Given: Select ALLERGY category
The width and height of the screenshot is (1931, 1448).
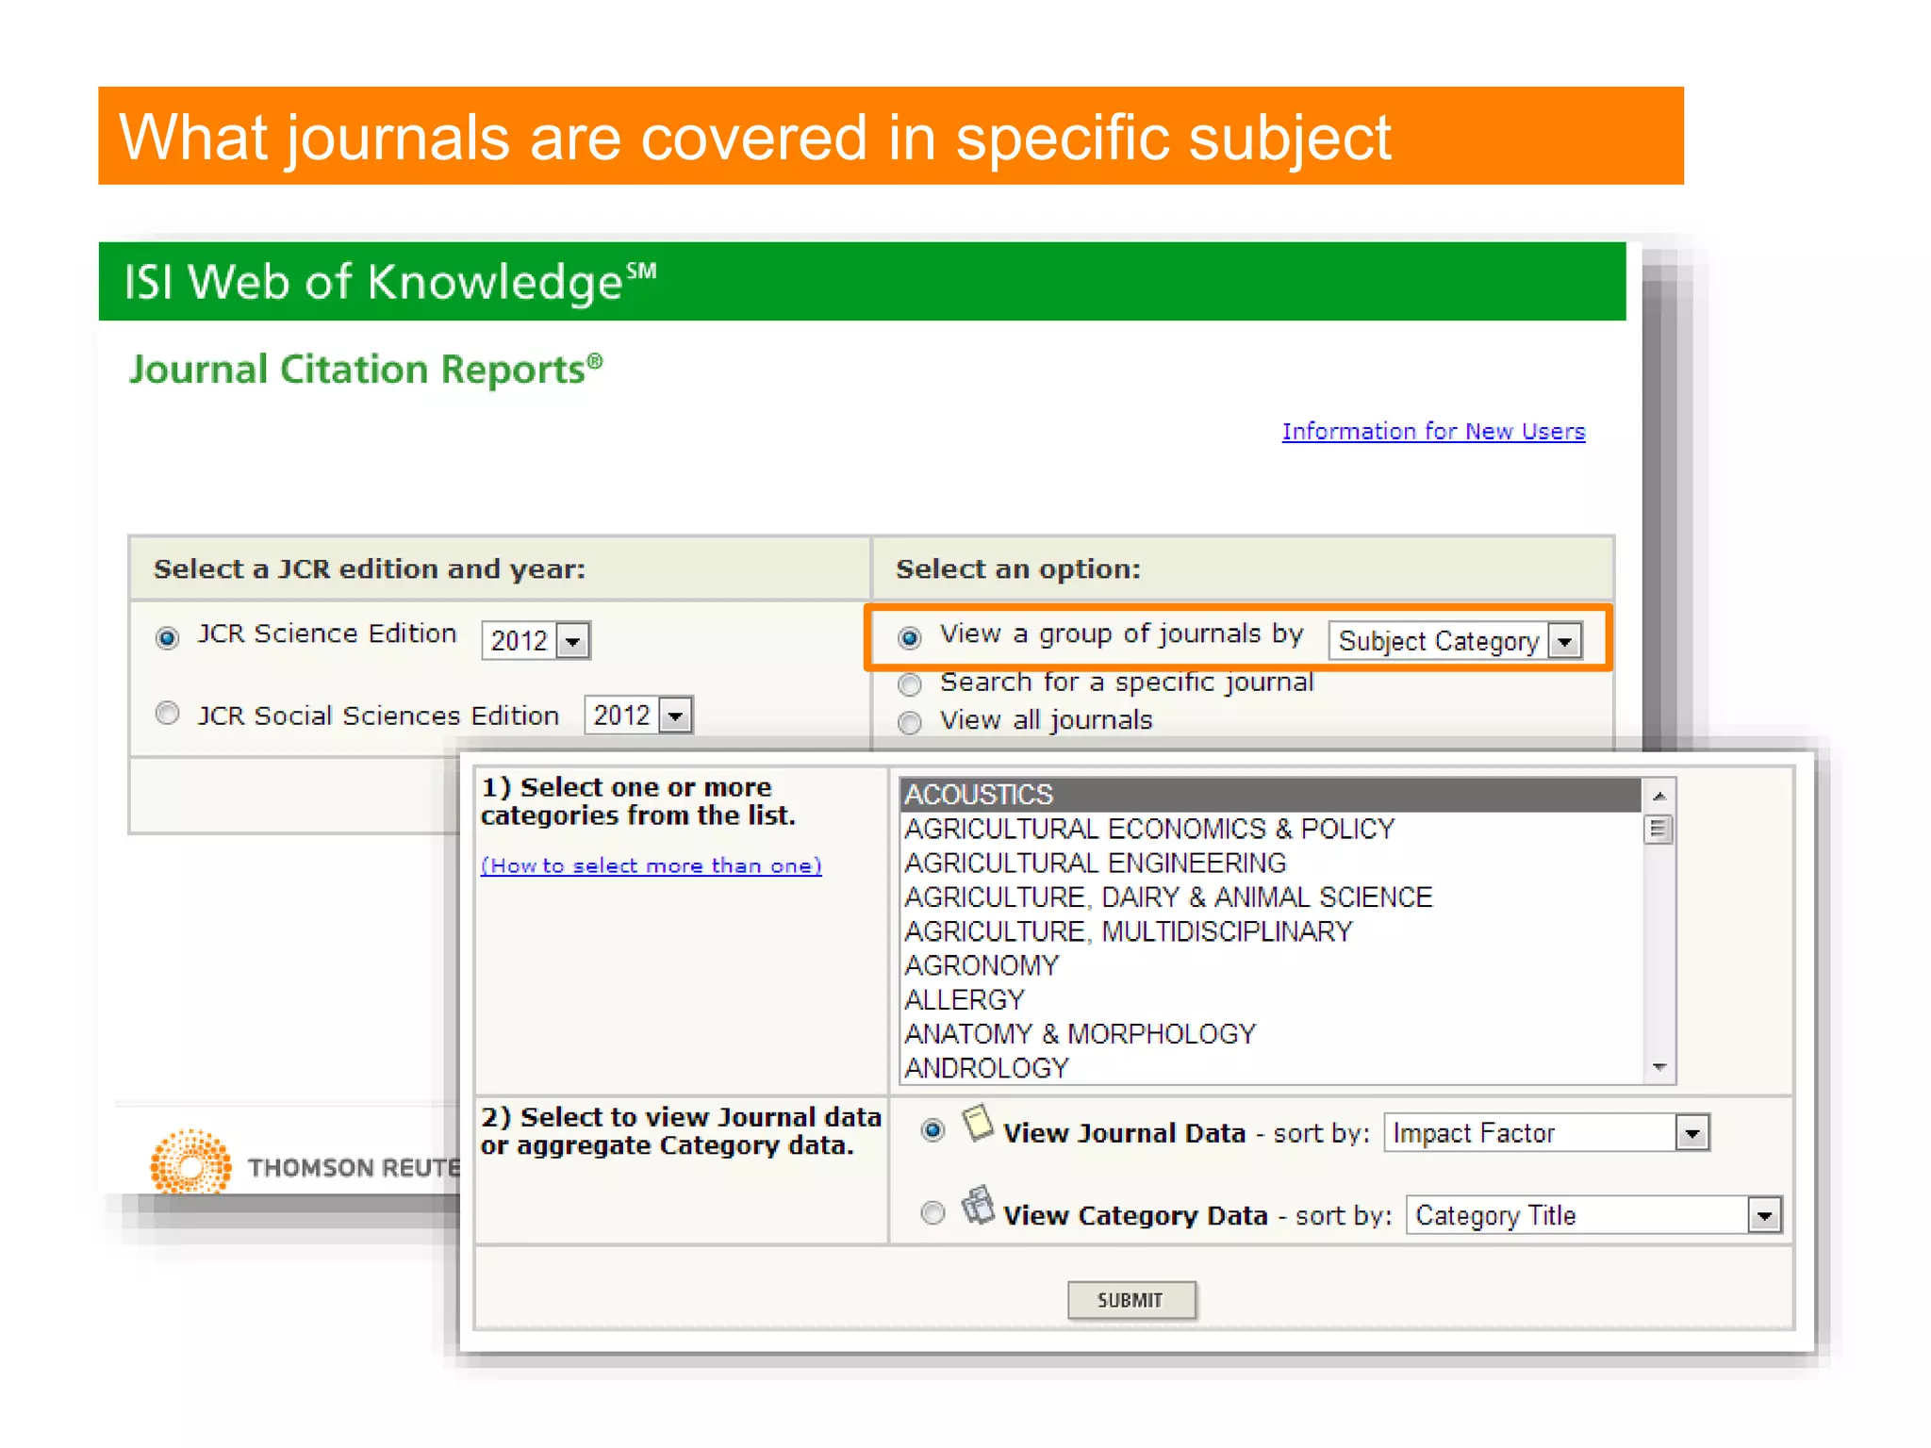Looking at the screenshot, I should pyautogui.click(x=1269, y=999).
